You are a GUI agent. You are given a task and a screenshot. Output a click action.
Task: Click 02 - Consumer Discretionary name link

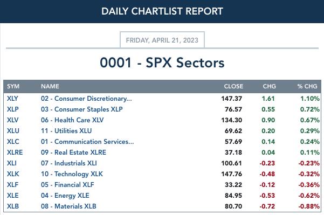point(86,99)
